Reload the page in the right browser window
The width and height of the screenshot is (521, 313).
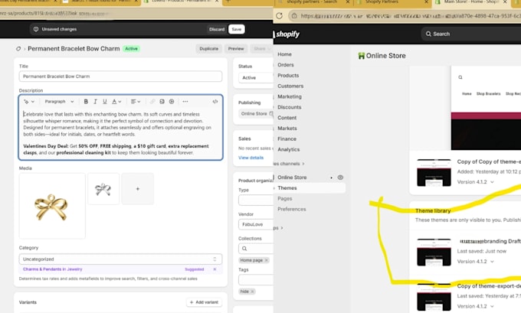[x=279, y=15]
